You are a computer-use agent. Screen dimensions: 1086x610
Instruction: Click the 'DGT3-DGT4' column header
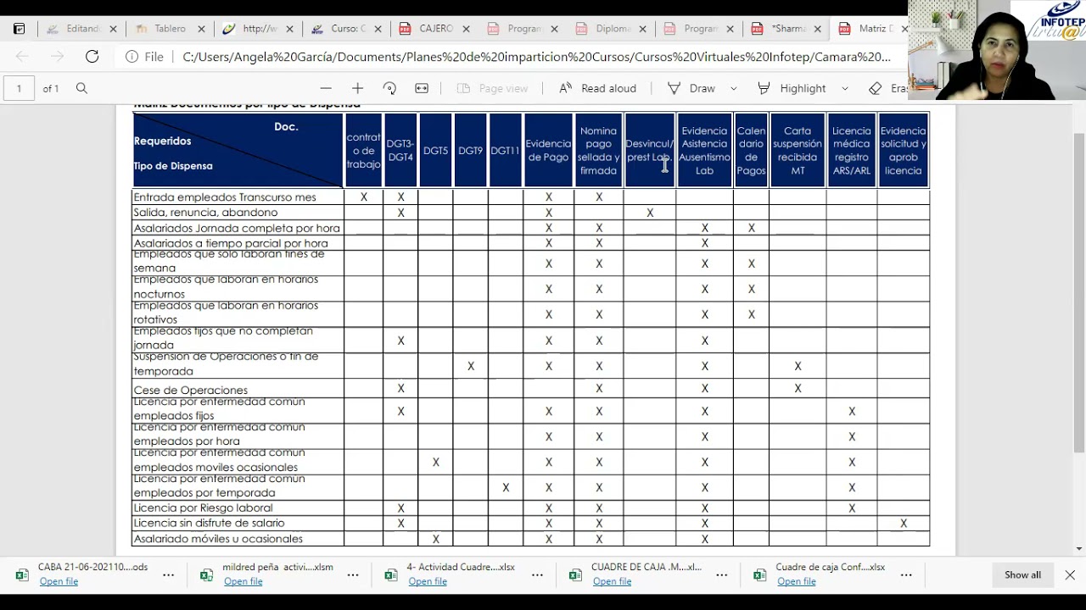point(400,150)
